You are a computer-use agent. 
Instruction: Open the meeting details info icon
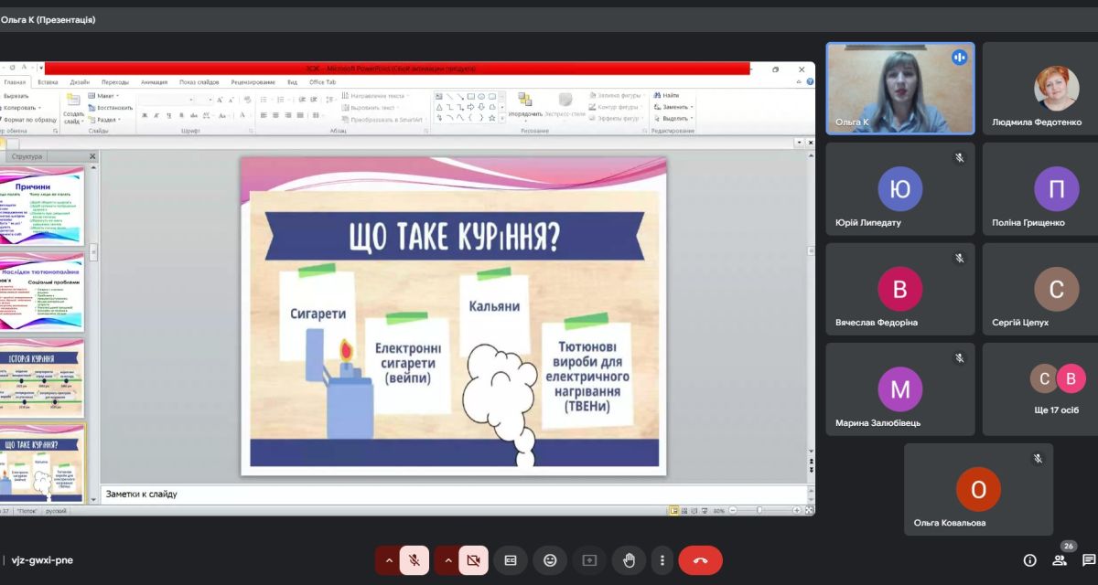point(1029,560)
